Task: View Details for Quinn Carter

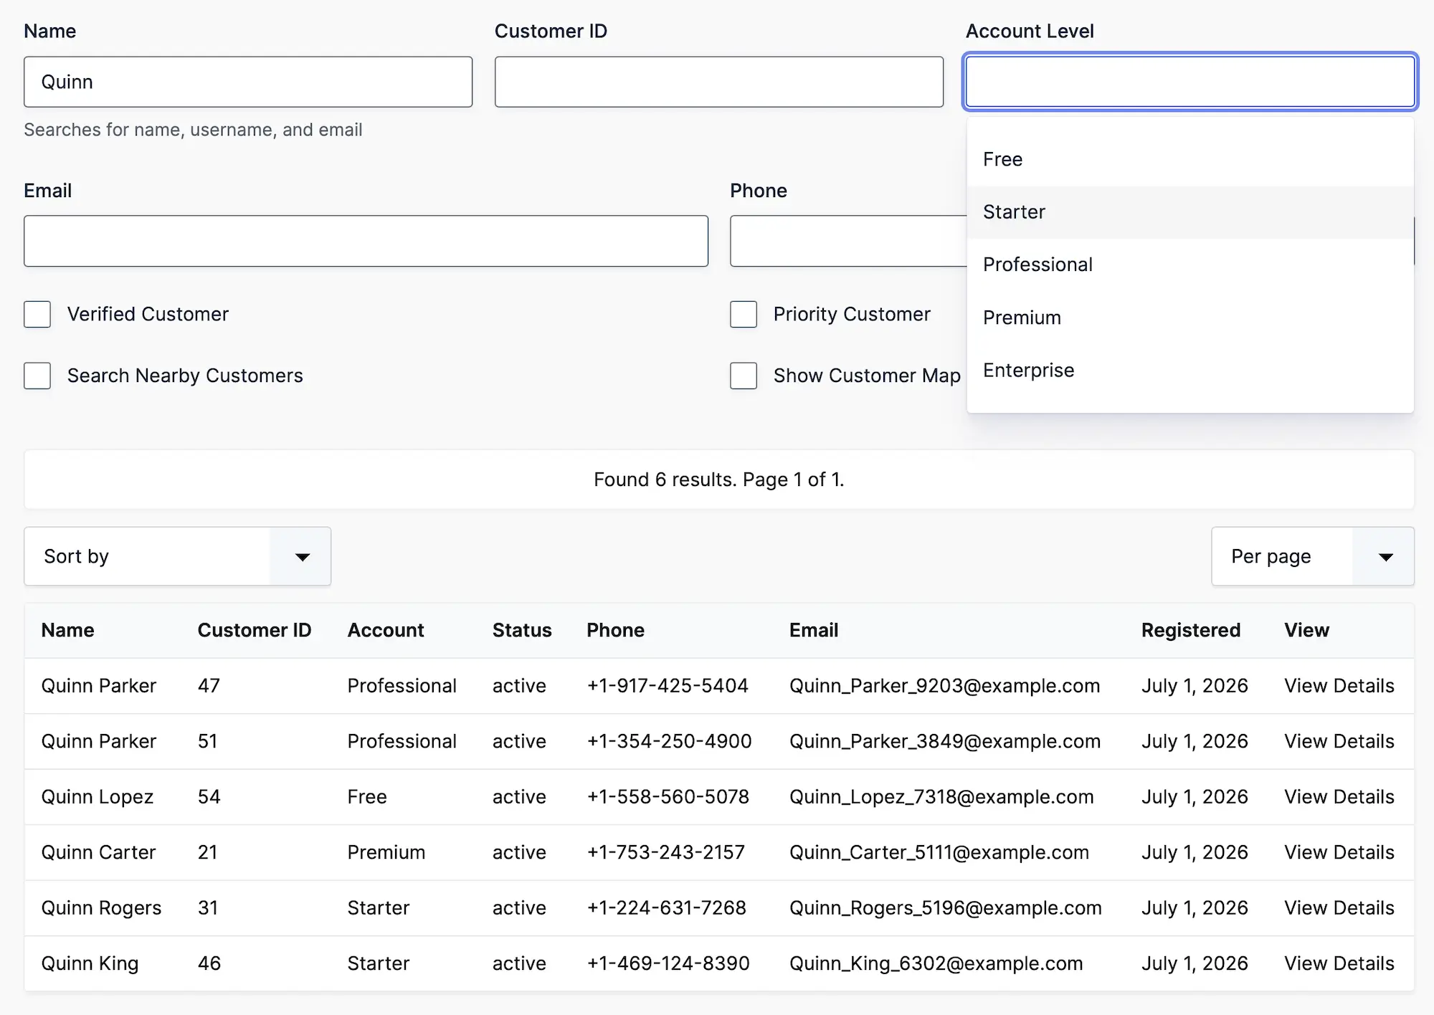Action: pos(1339,852)
